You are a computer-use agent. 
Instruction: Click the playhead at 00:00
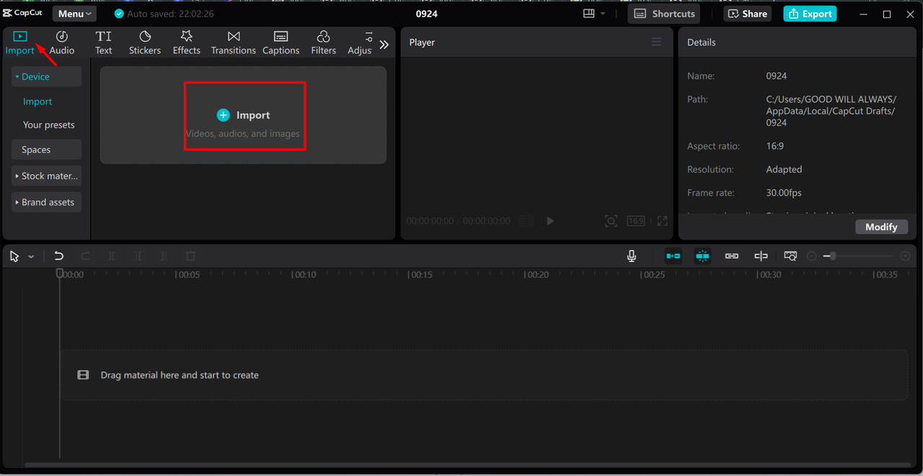(x=60, y=274)
